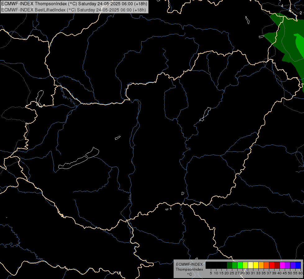Click the legend tick label '35'
304x279 pixels.
(x=264, y=273)
